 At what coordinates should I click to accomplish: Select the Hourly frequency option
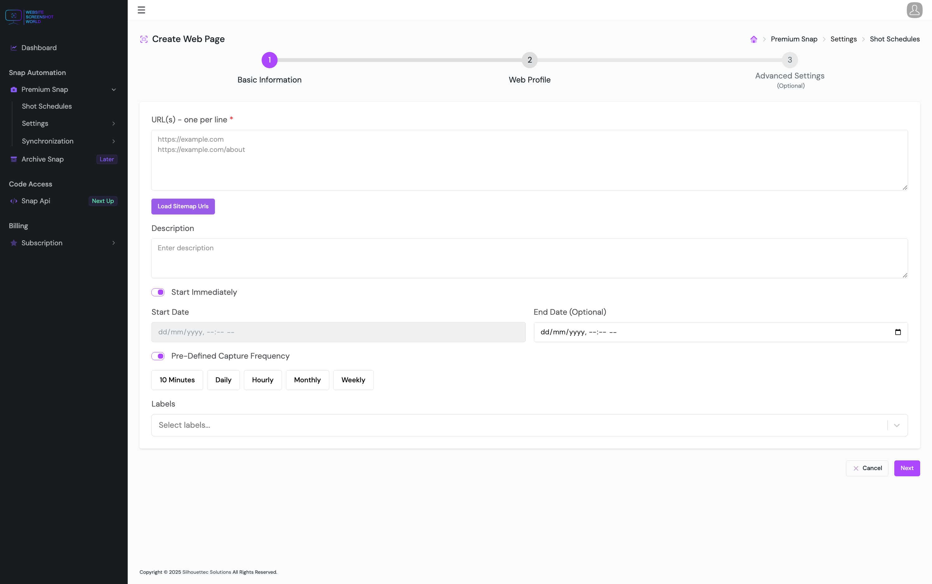[x=262, y=380]
